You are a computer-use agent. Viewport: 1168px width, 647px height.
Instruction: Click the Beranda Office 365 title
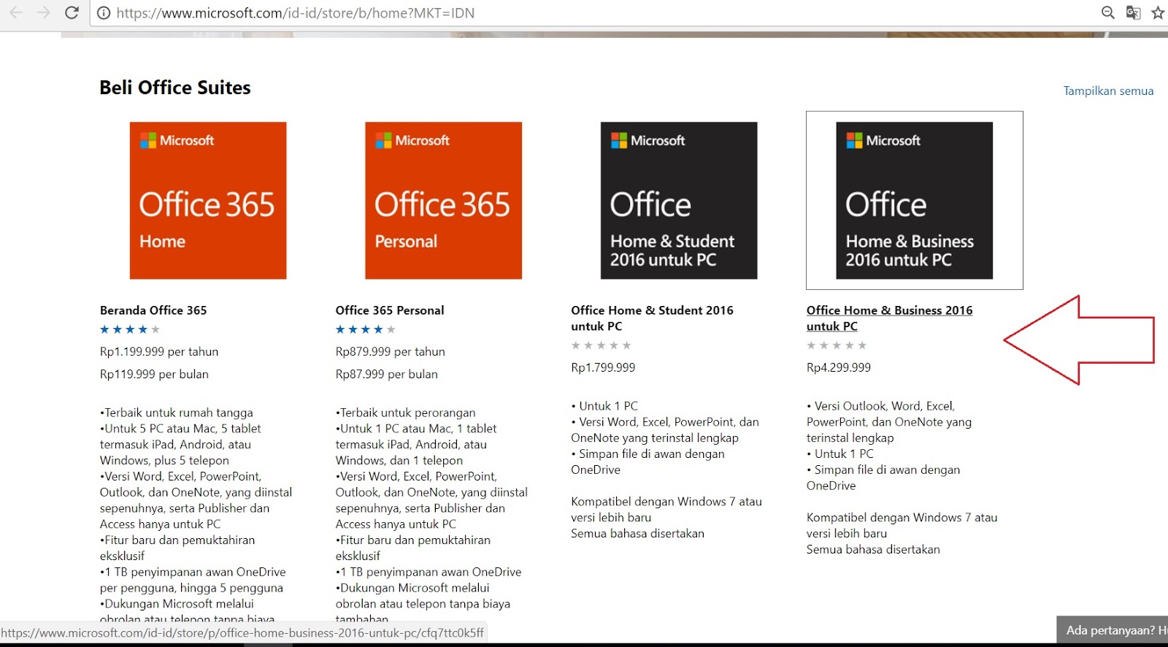click(x=153, y=310)
